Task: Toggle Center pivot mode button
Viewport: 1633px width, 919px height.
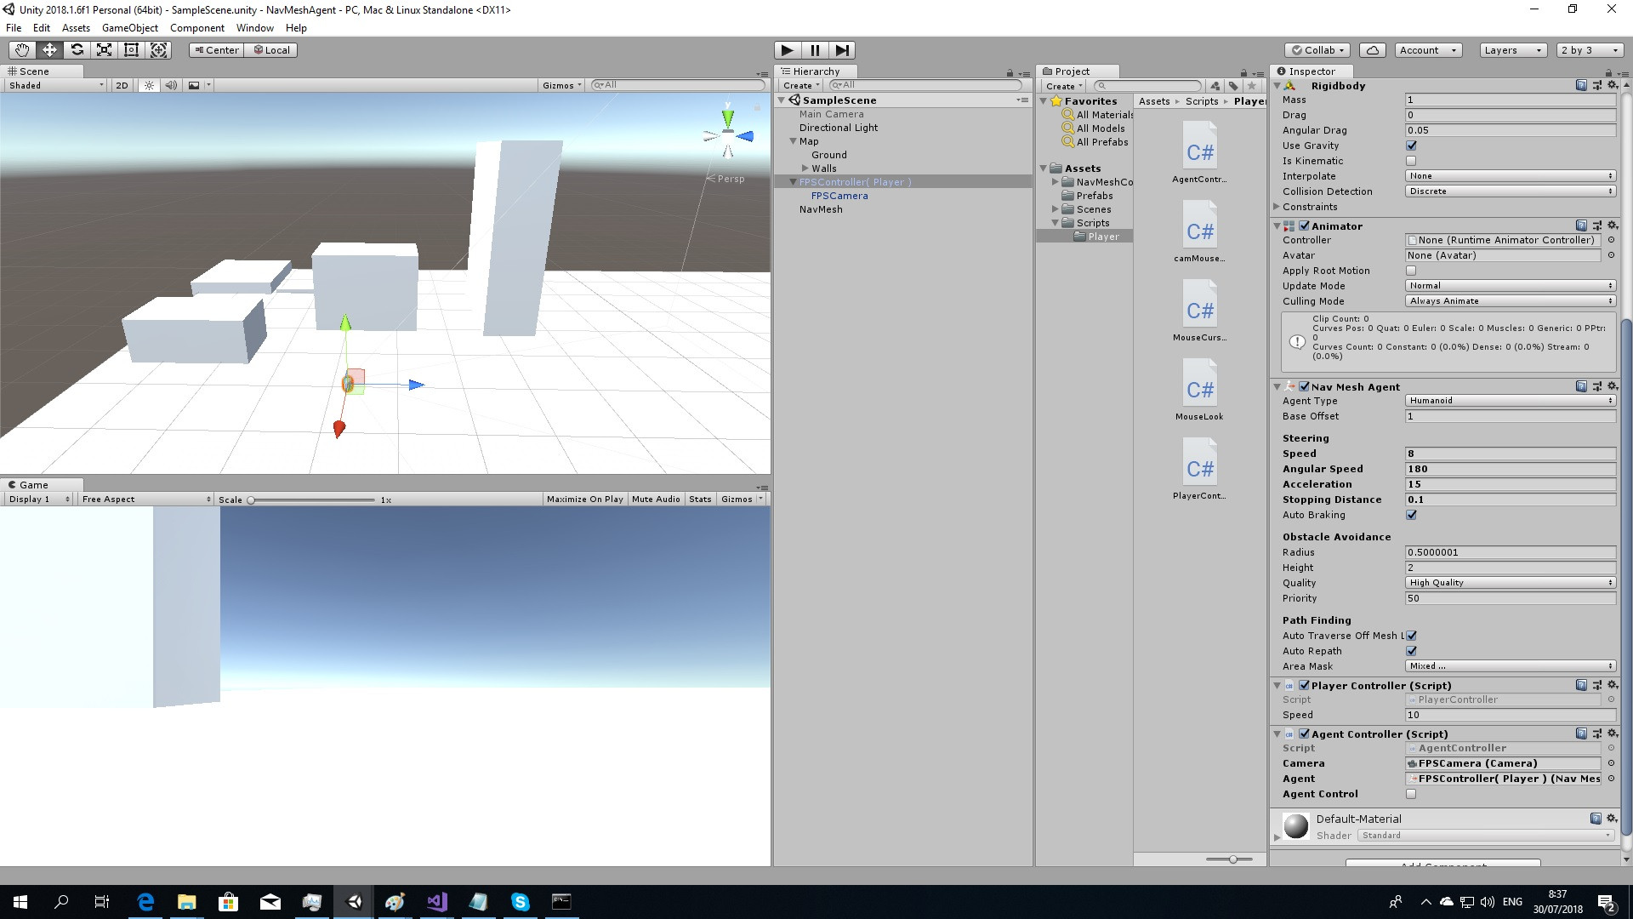Action: (x=216, y=50)
